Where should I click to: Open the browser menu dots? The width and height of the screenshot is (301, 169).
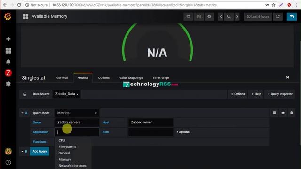click(297, 5)
